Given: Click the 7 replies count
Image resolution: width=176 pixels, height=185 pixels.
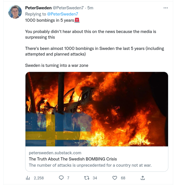Looking at the screenshot, I should (x=68, y=178).
